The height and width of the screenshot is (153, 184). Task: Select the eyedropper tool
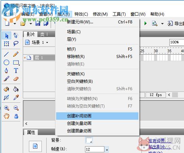(x=16, y=97)
